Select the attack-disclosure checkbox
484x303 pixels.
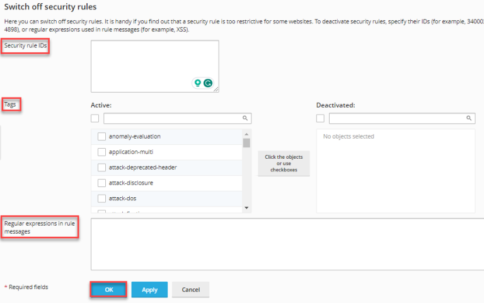[x=101, y=183]
